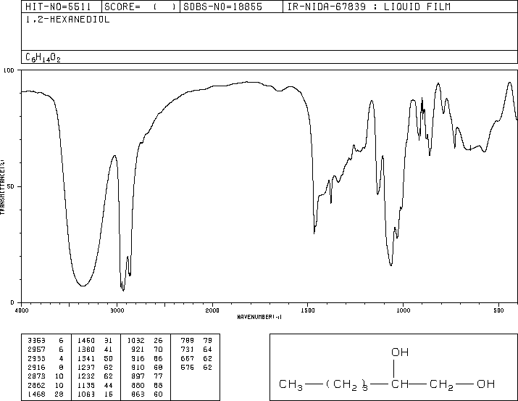Select the 2933 peak table entry
518x401 pixels.
tap(45, 358)
